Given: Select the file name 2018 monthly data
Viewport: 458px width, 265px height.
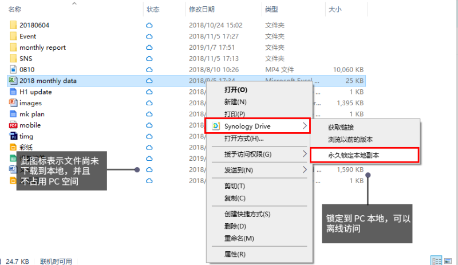Looking at the screenshot, I should [x=48, y=81].
